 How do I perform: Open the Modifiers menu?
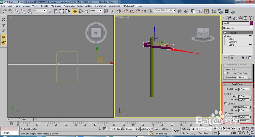tap(56, 6)
